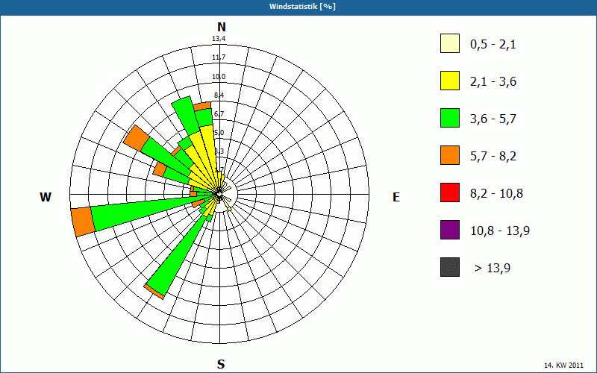Click the orange 5,7 - 8,2 legend swatch
The image size is (597, 373).
(450, 155)
